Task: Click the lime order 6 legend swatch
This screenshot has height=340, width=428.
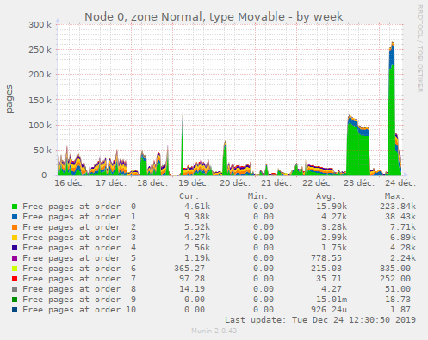Action: pyautogui.click(x=15, y=269)
